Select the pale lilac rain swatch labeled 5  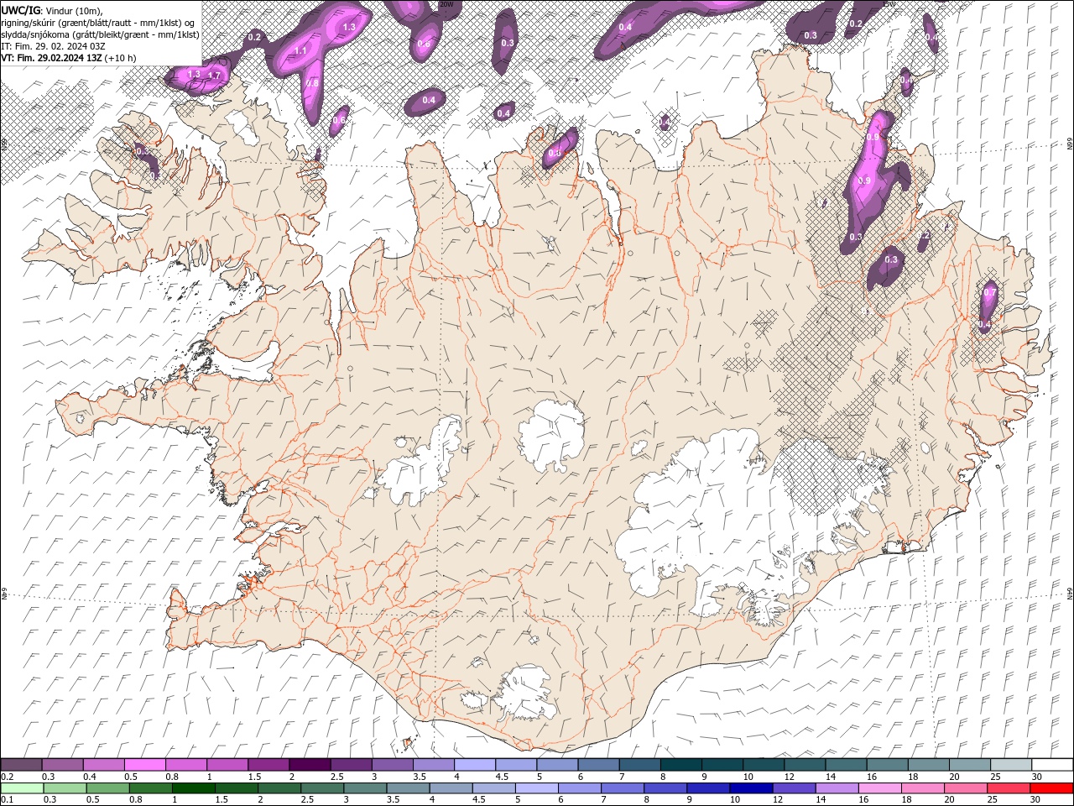tap(537, 788)
